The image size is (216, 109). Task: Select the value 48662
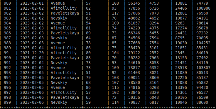point(134,18)
